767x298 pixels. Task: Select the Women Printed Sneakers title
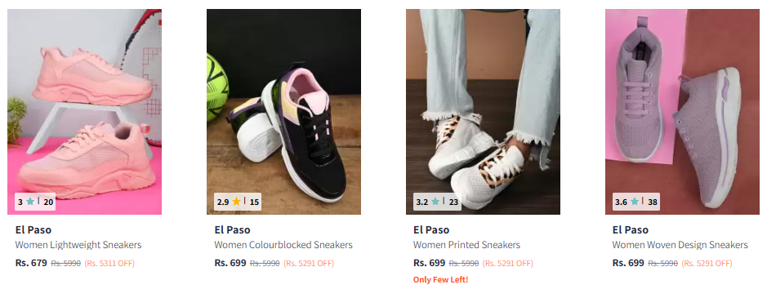466,245
